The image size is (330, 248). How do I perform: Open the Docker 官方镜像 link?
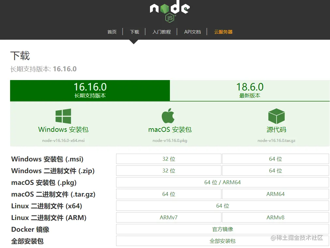[x=222, y=229]
